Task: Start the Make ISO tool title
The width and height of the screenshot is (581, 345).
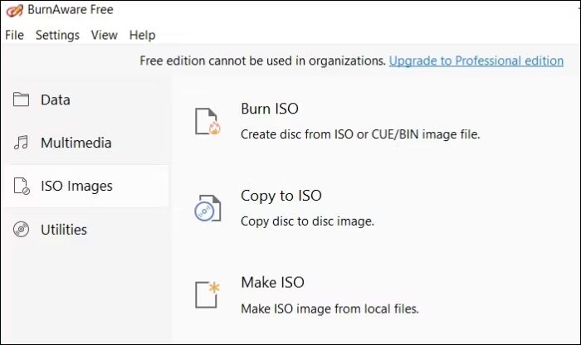Action: coord(271,282)
